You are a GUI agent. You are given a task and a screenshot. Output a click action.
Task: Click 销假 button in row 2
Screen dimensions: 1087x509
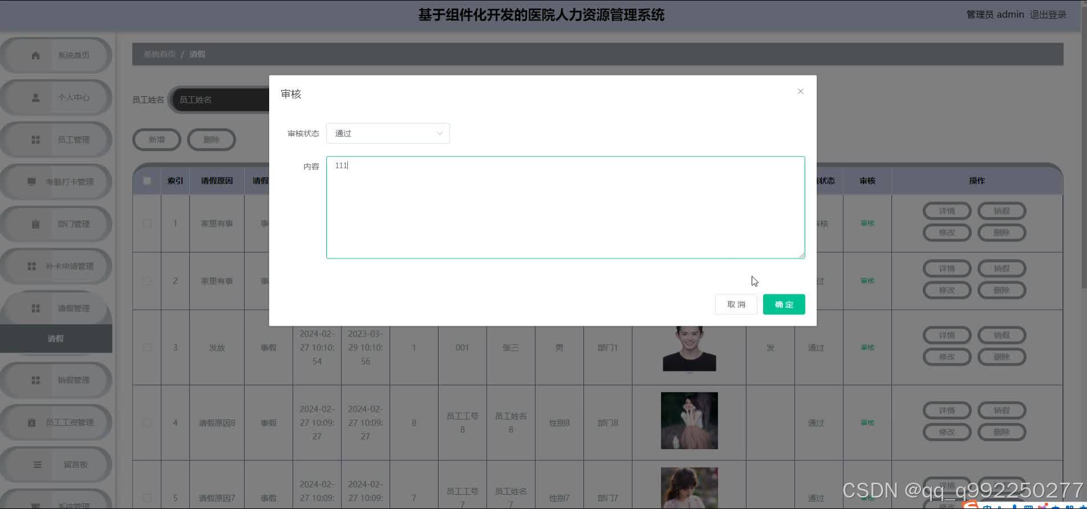(x=1001, y=269)
